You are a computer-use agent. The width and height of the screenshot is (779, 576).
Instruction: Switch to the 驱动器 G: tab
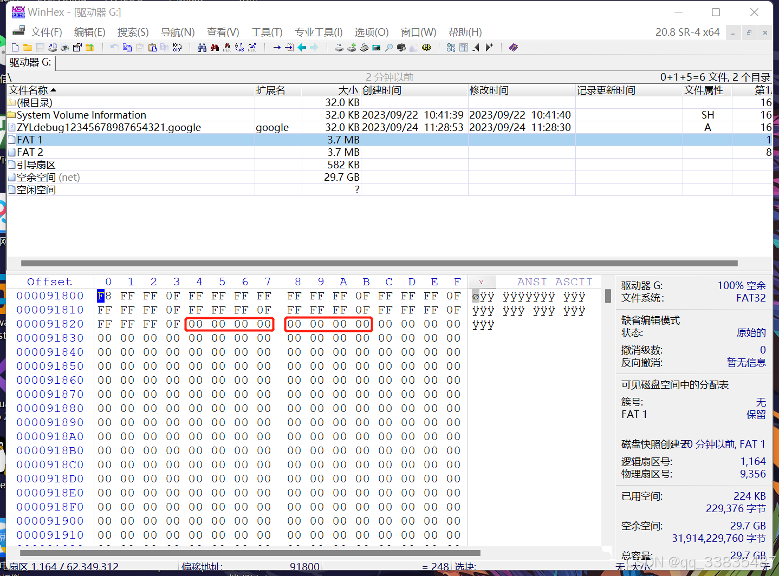point(30,62)
